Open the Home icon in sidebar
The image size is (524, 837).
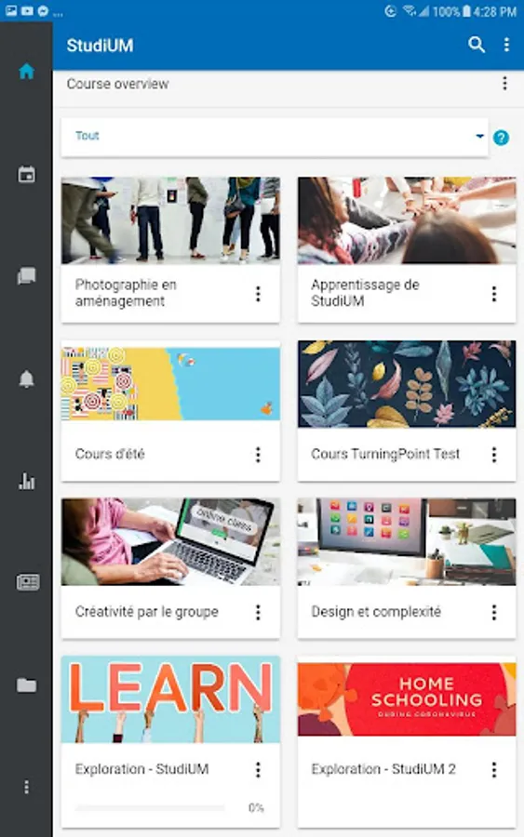click(x=26, y=71)
